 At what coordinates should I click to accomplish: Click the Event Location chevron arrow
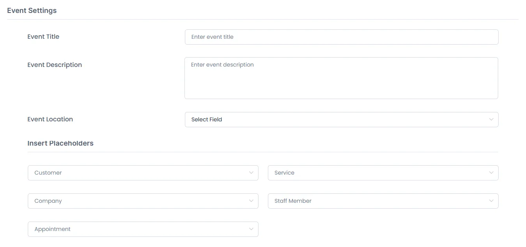pyautogui.click(x=491, y=119)
